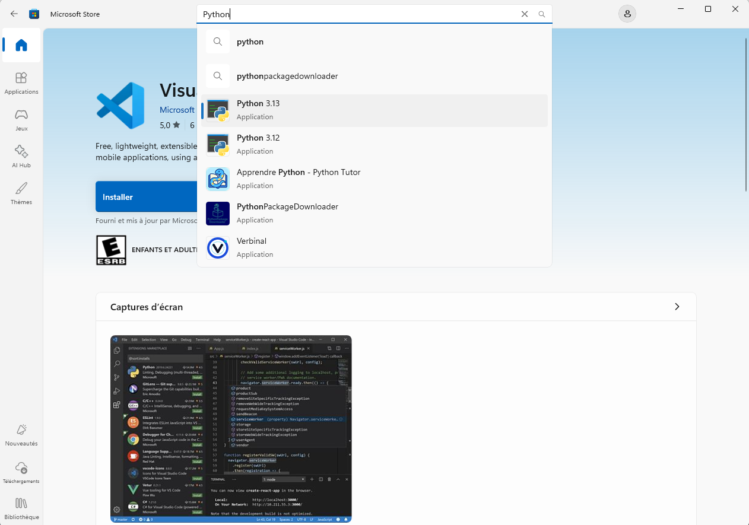Image resolution: width=749 pixels, height=525 pixels.
Task: Open the VS Code screenshot thumbnail
Action: (x=231, y=429)
